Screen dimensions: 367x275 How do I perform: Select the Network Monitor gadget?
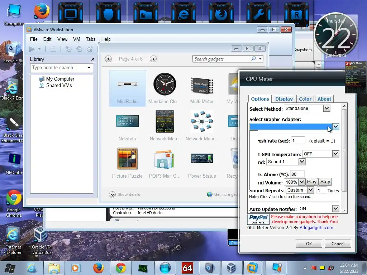pos(202,126)
